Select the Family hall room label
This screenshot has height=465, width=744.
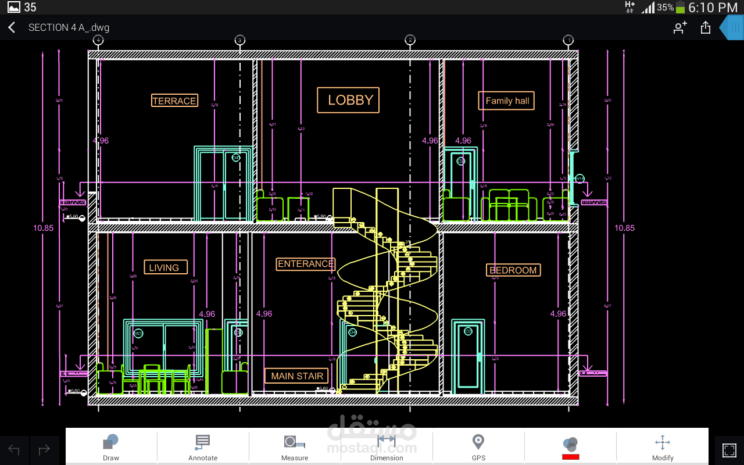[506, 101]
